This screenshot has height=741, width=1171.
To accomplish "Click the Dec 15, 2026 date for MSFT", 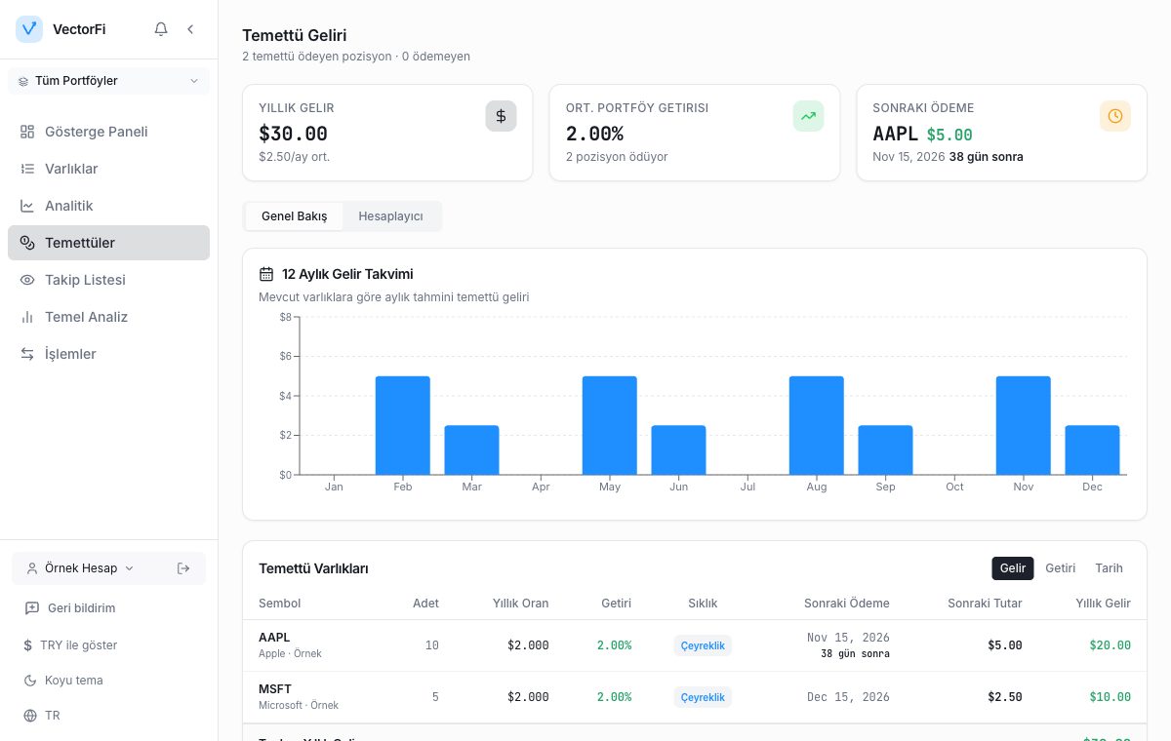I will 848,697.
